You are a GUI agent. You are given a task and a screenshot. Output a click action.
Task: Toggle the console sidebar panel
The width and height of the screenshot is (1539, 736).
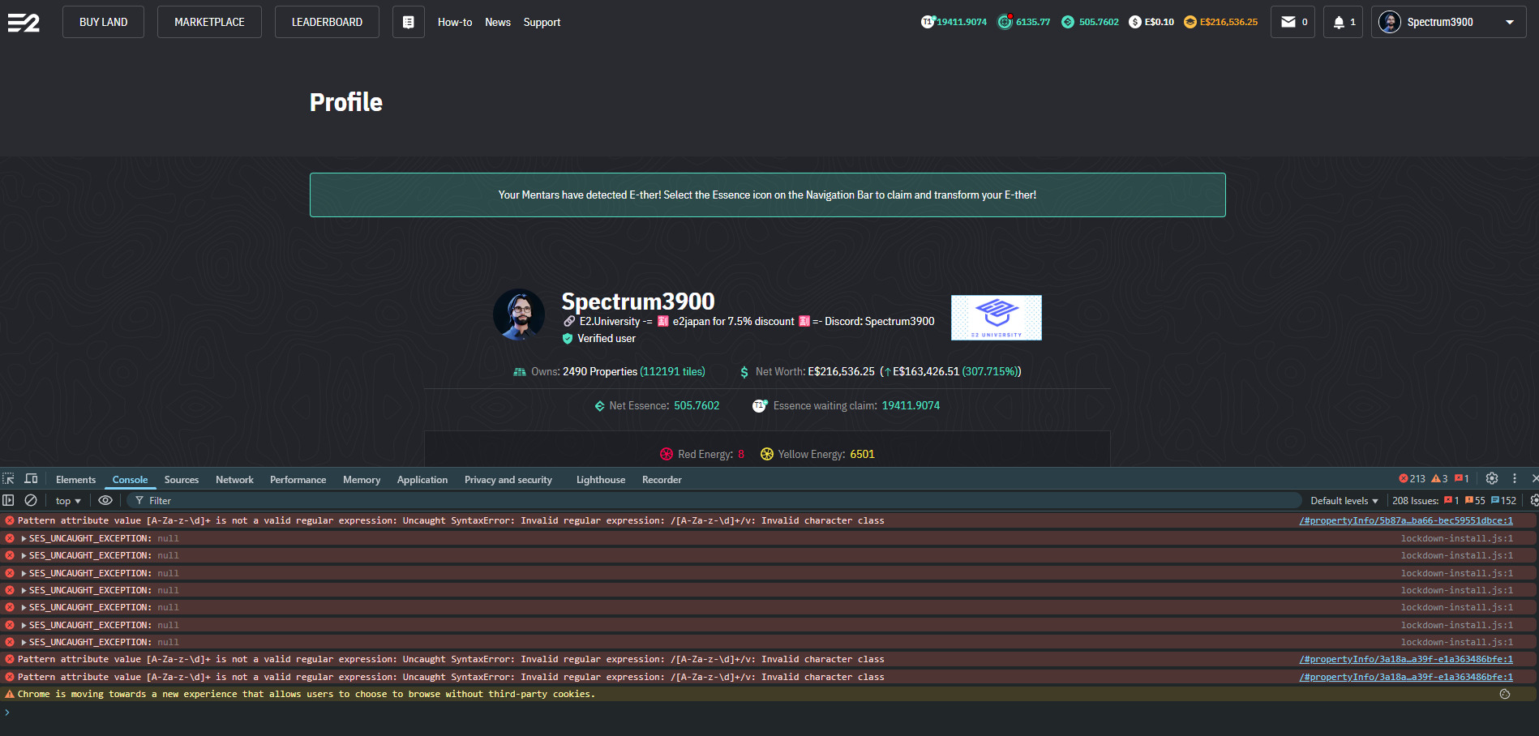(9, 501)
